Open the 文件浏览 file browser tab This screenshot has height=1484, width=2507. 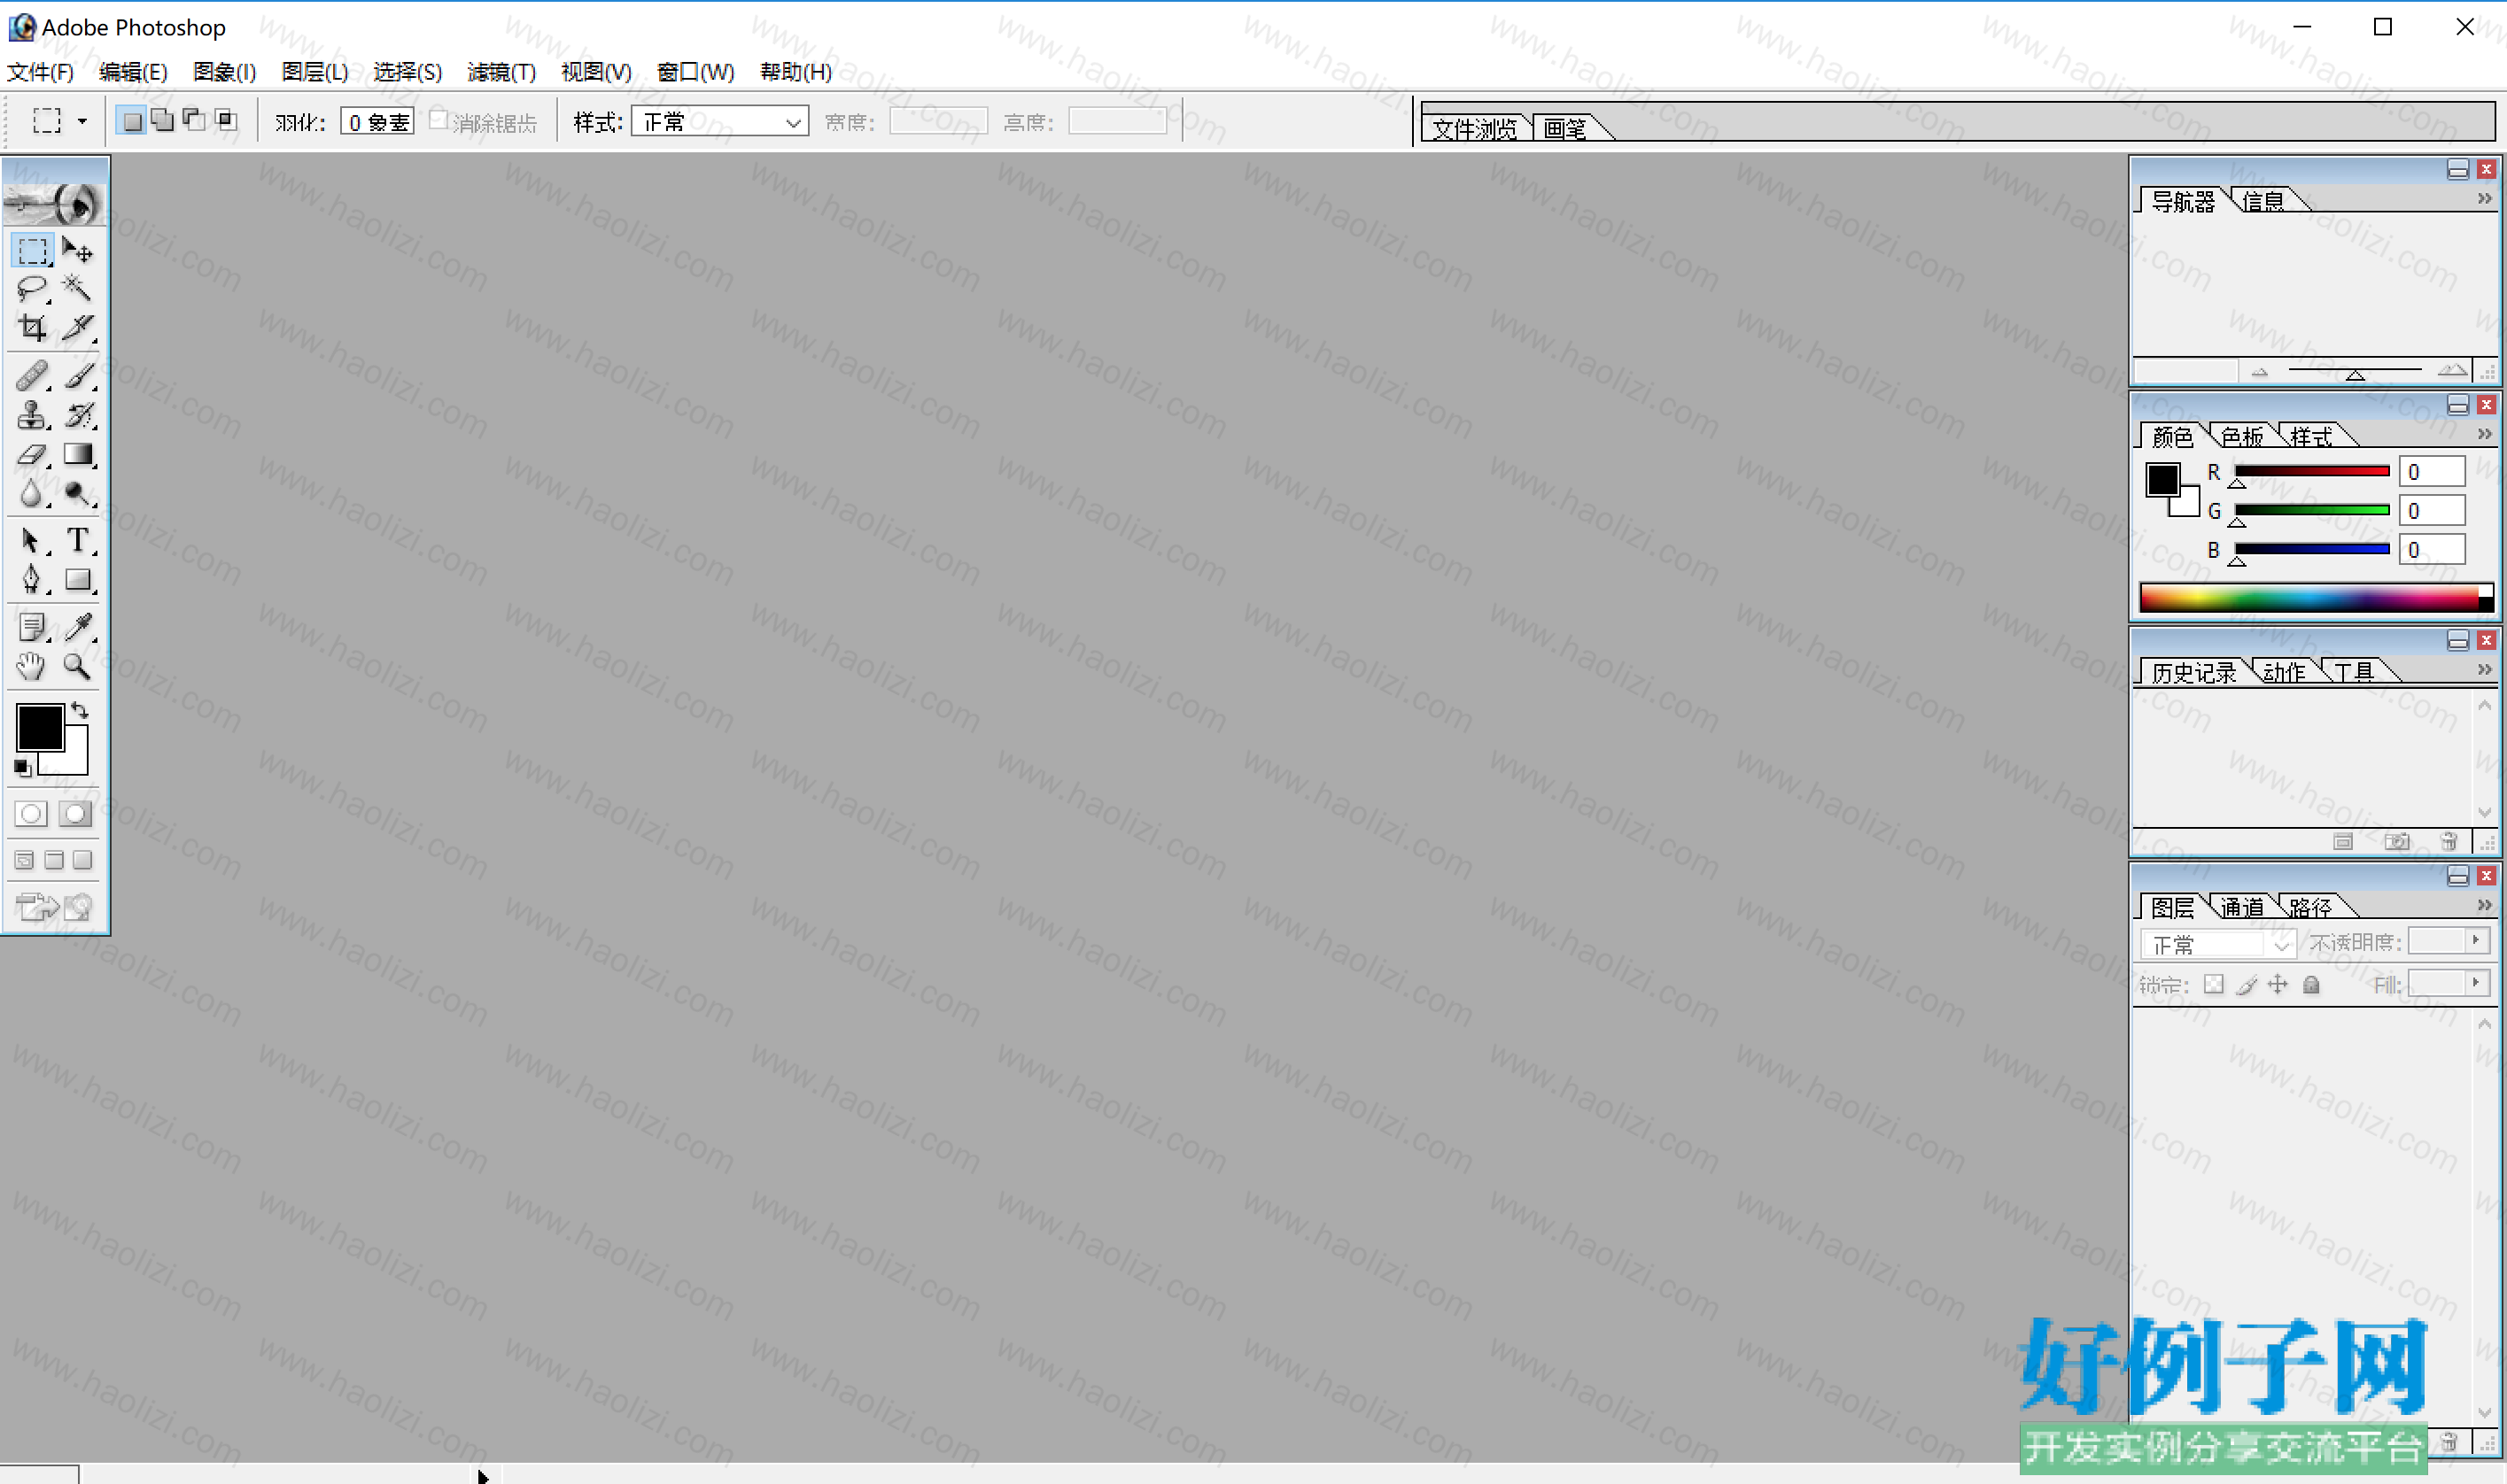(x=1475, y=128)
